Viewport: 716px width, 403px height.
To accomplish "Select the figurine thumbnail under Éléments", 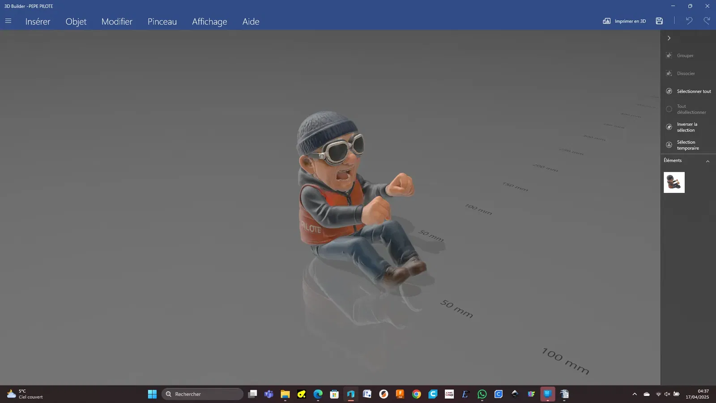I will pyautogui.click(x=674, y=183).
